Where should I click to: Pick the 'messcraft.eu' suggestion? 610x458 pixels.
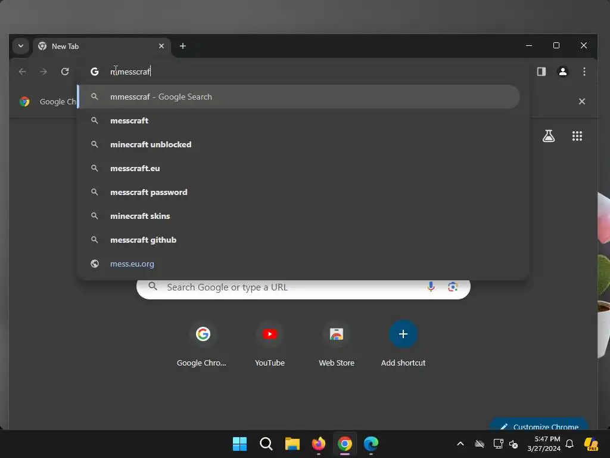click(298, 168)
